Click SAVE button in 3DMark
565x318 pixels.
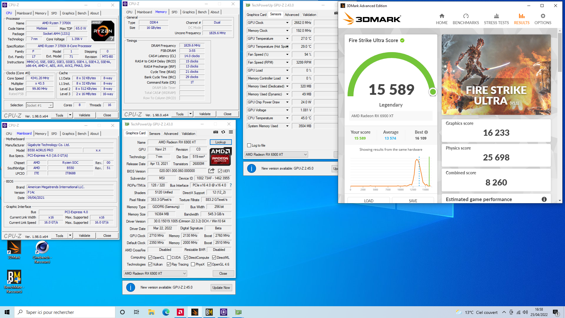pos(413,201)
